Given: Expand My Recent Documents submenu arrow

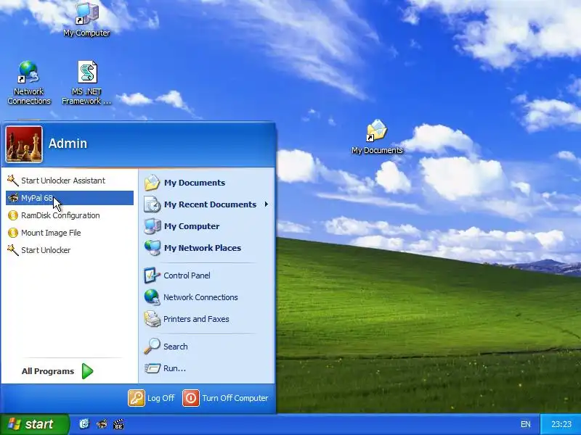Looking at the screenshot, I should tap(267, 204).
